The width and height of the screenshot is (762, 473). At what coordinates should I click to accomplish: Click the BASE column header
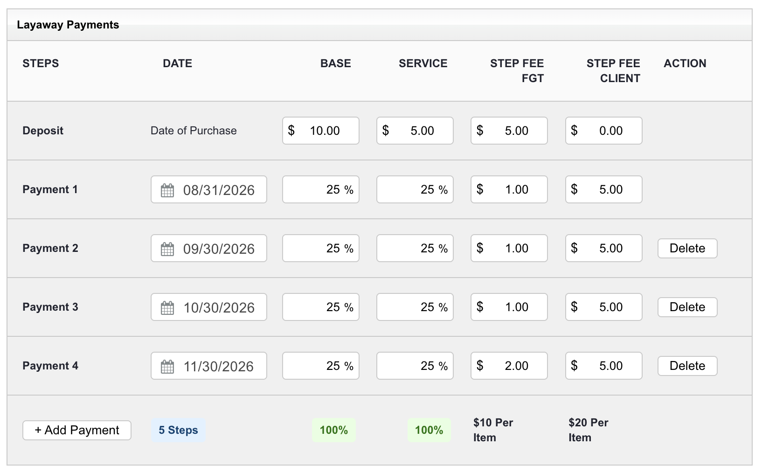coord(336,63)
